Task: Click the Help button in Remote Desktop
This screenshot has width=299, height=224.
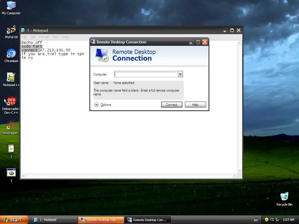Action: click(195, 105)
